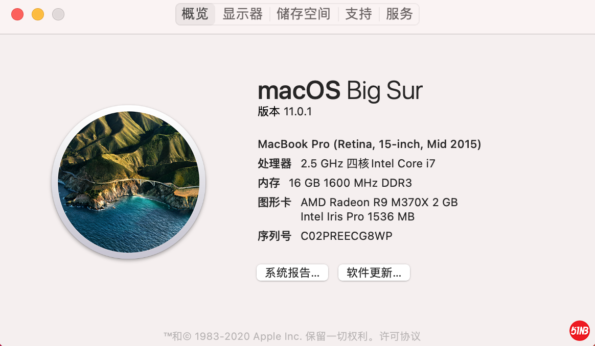This screenshot has height=346, width=595.
Task: Open the 许可协议 link
Action: pyautogui.click(x=400, y=336)
